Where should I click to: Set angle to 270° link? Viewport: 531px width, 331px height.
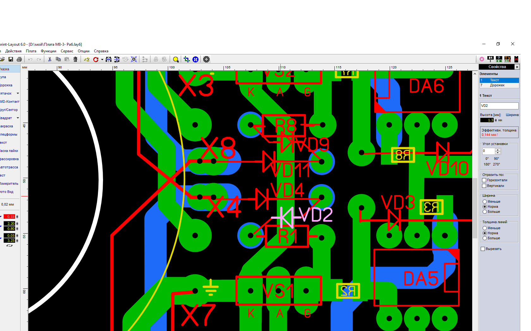[x=496, y=164]
